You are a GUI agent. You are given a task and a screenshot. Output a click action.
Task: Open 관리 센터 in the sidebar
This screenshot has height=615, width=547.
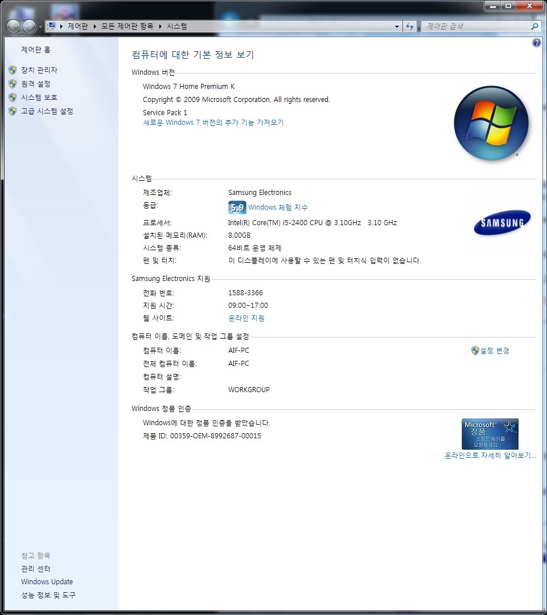36,569
